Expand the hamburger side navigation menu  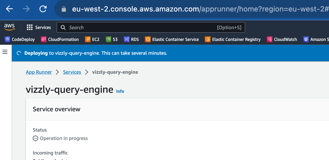click(5, 52)
